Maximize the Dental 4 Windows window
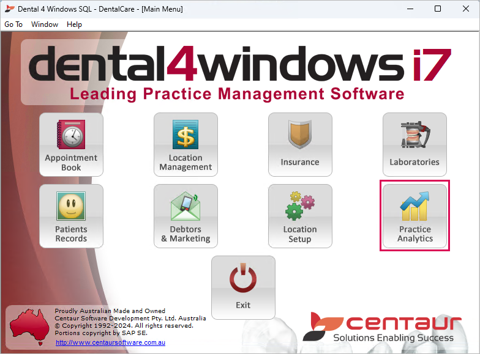 pyautogui.click(x=438, y=9)
